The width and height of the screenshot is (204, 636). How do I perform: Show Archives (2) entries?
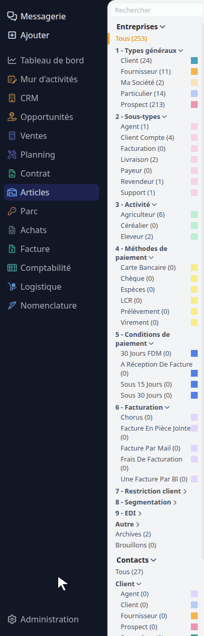(x=133, y=534)
